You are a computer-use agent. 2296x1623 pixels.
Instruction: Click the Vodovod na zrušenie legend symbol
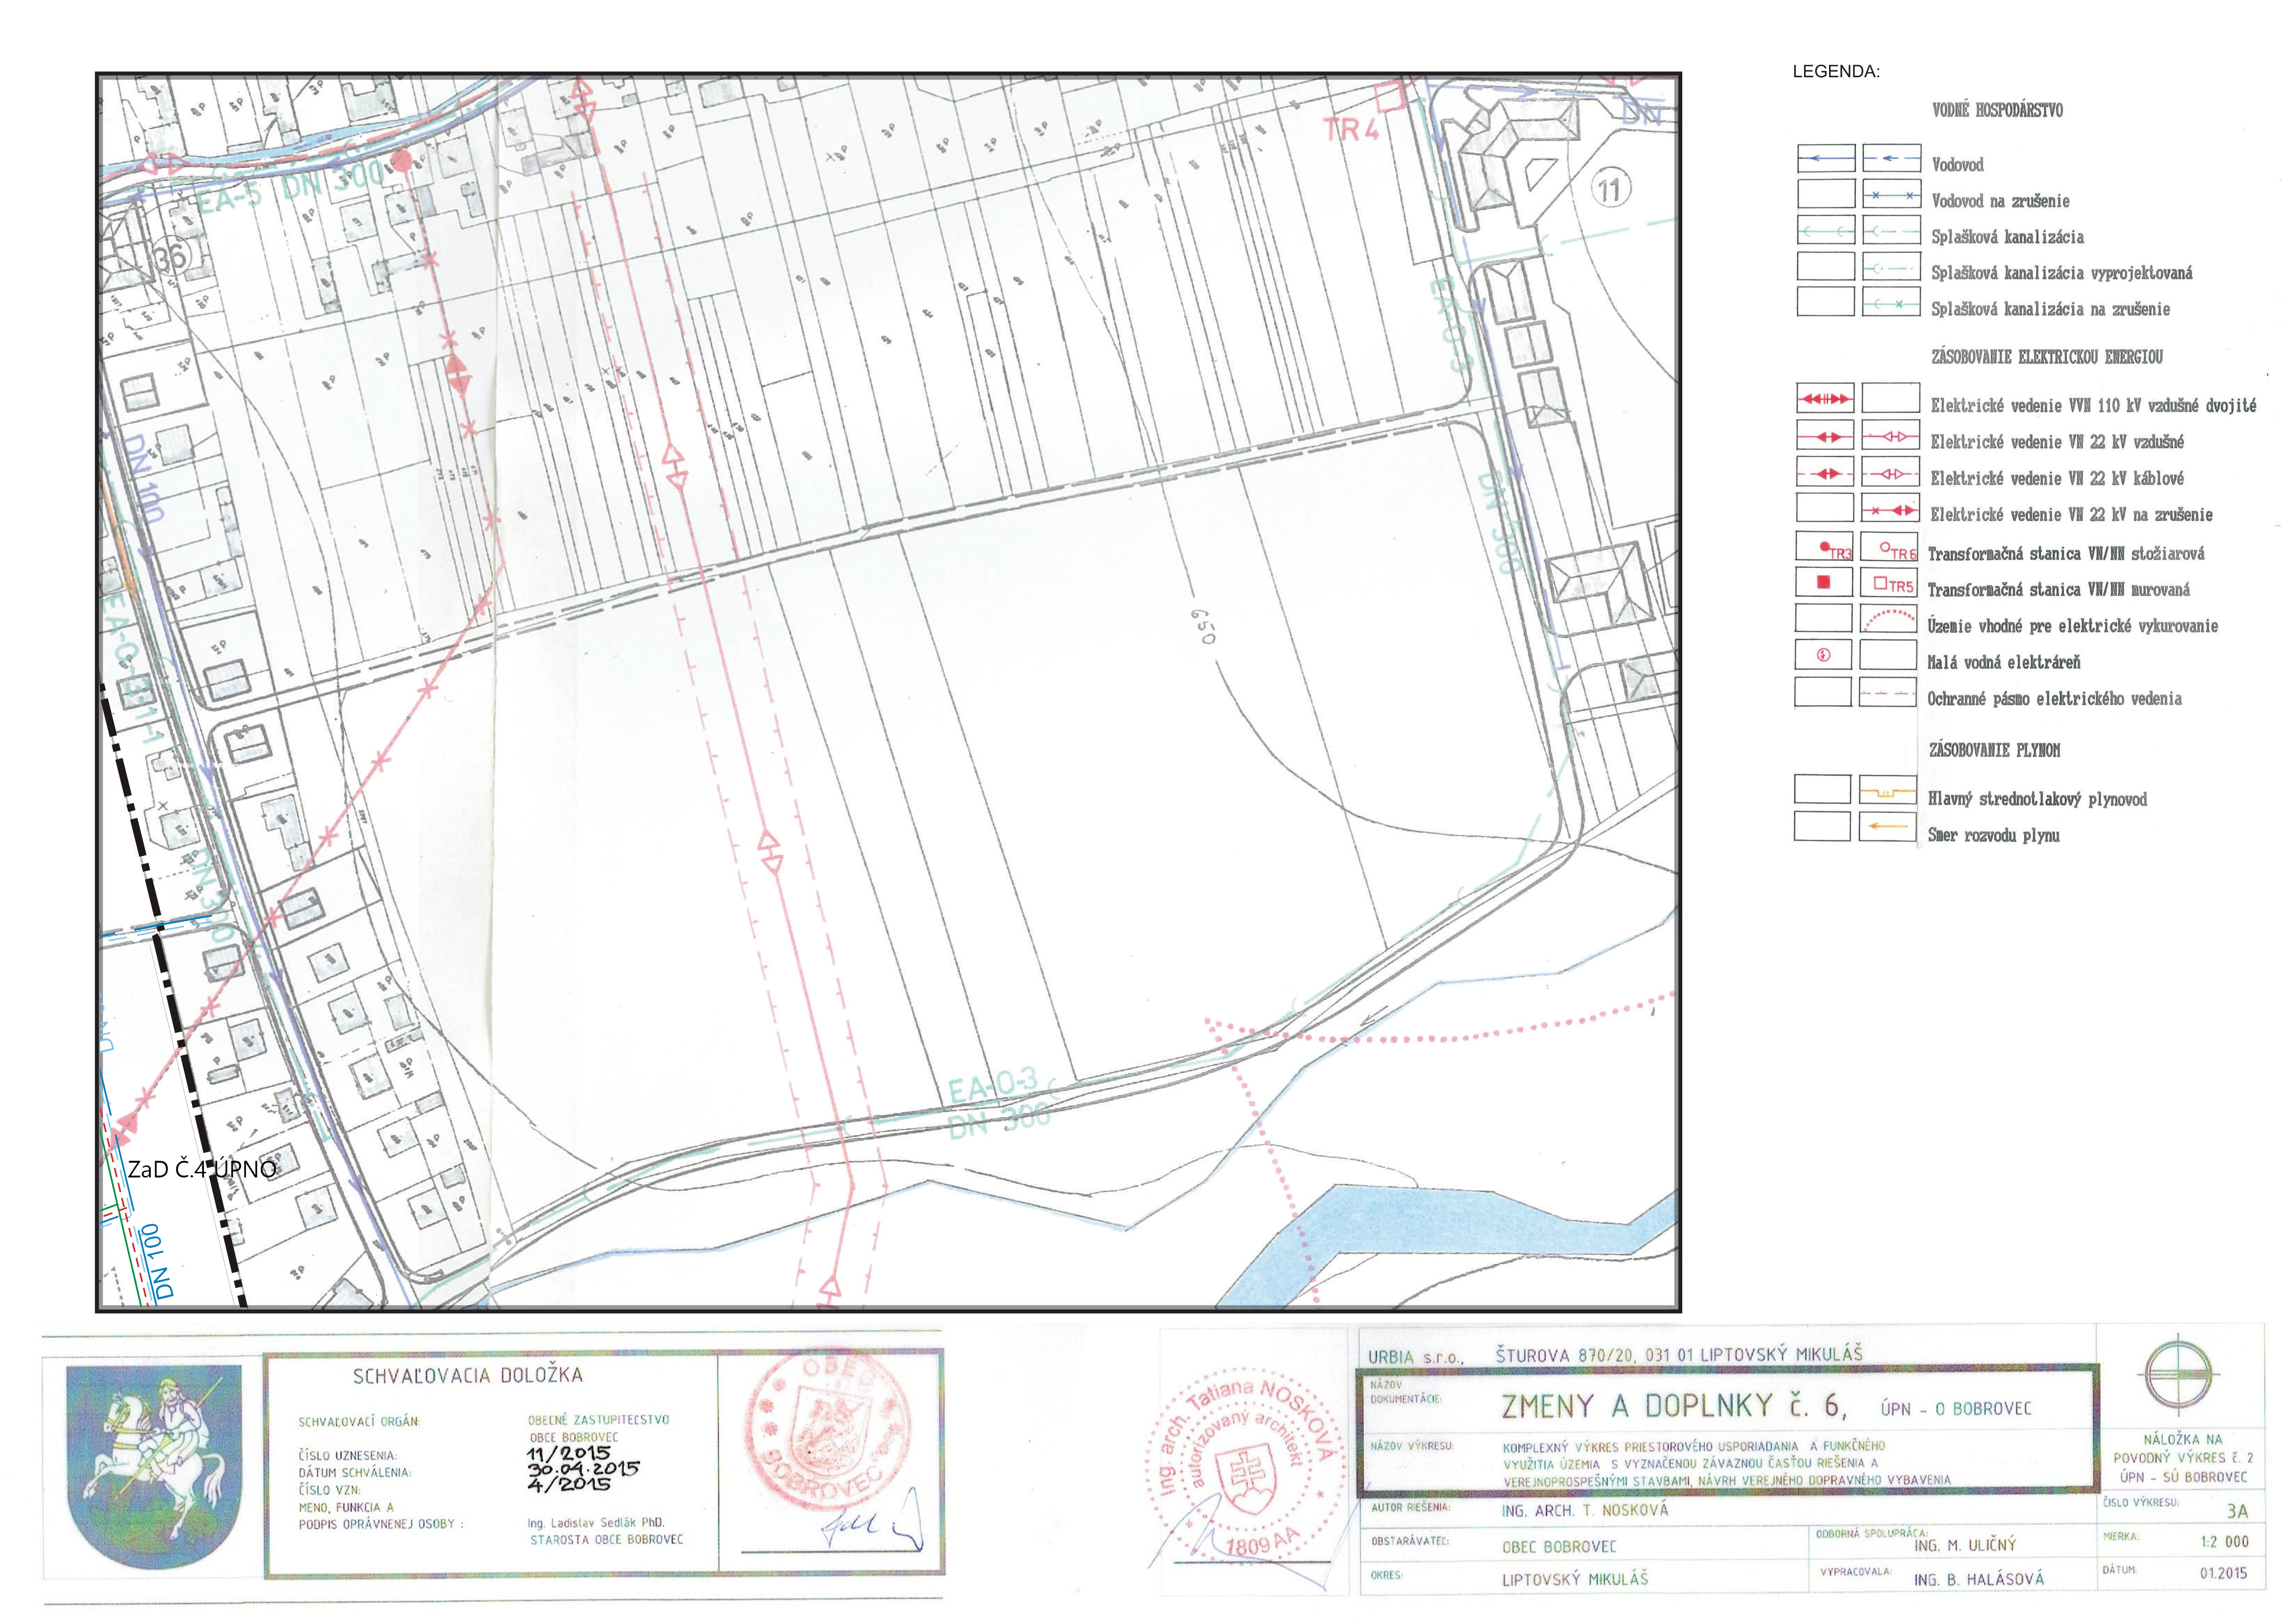pyautogui.click(x=1891, y=196)
